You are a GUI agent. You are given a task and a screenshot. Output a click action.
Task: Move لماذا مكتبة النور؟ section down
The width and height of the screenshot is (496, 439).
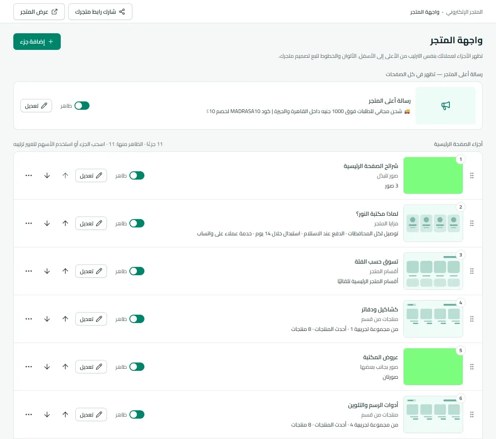[47, 223]
